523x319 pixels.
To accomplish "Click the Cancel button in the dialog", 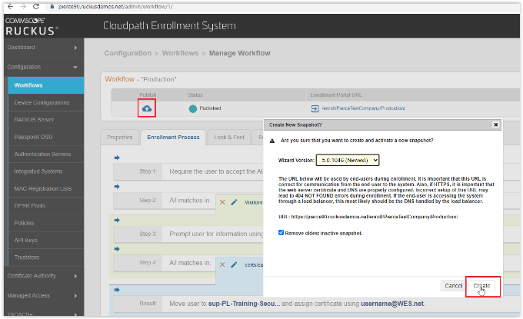I will pos(453,285).
